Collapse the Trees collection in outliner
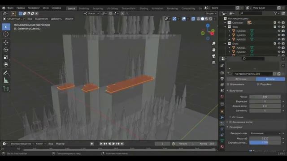Screen dimensions: 287x161 tap(225, 27)
